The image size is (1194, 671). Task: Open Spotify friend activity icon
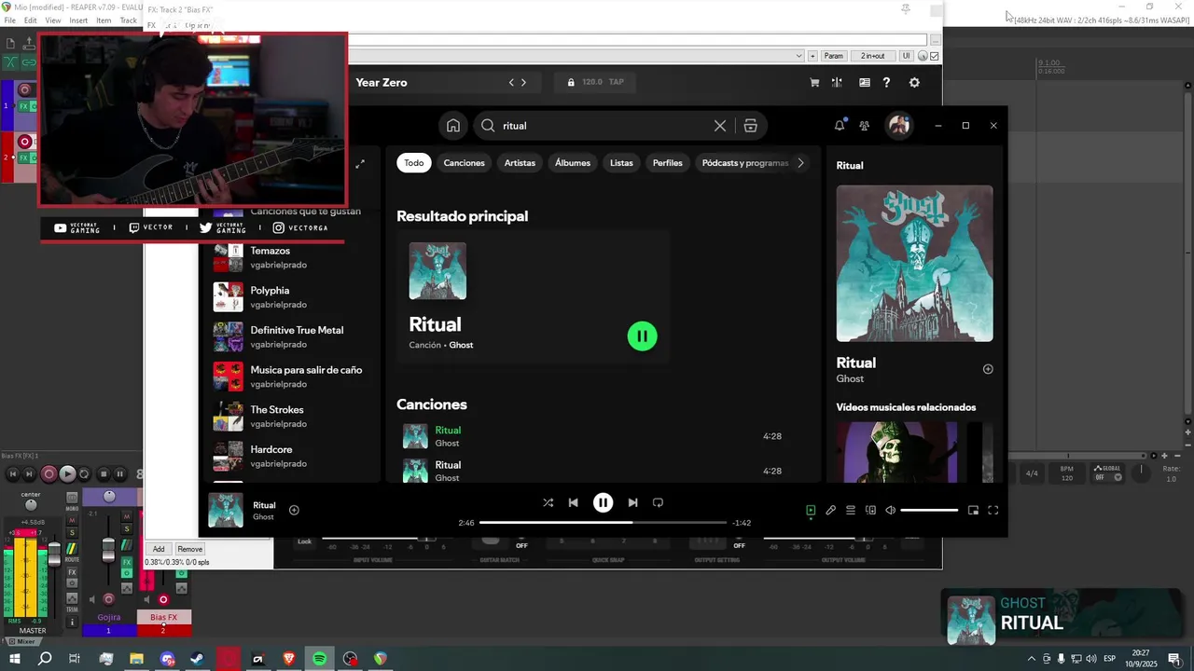[865, 126]
